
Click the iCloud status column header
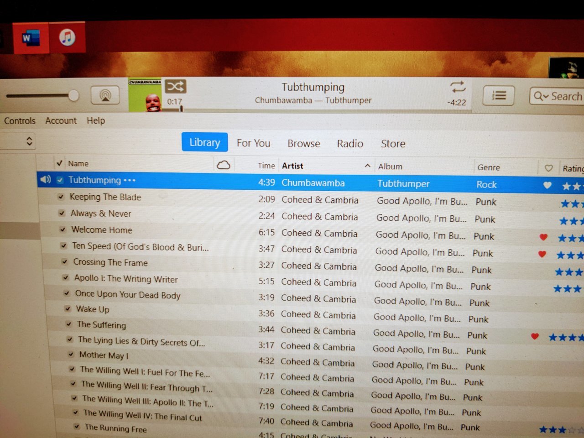pos(224,165)
